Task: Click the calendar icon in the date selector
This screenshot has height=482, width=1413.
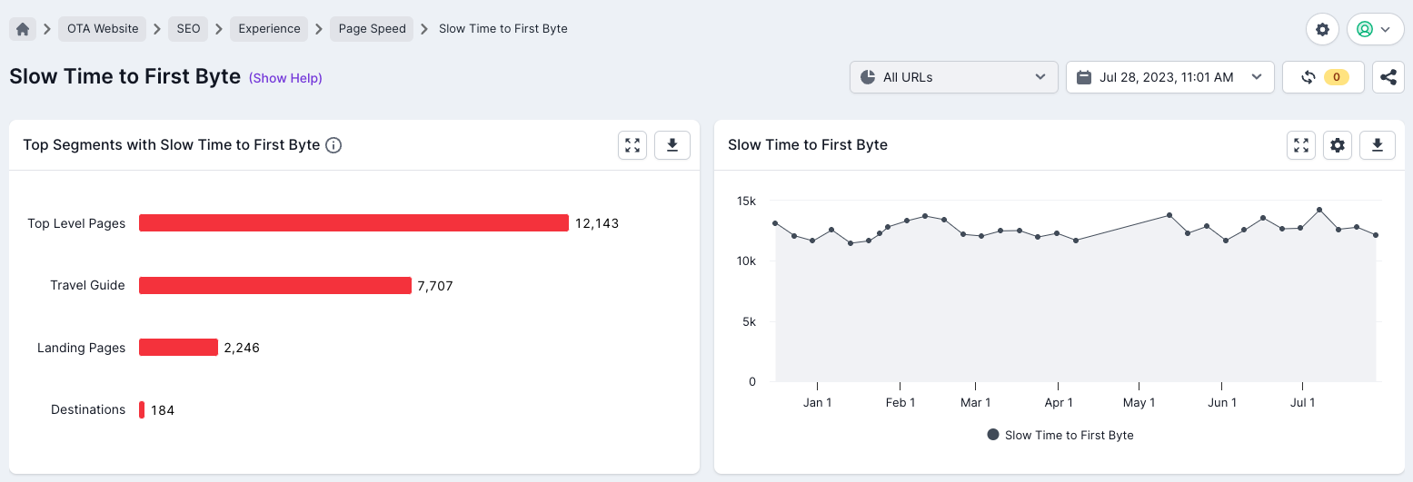Action: pos(1083,77)
